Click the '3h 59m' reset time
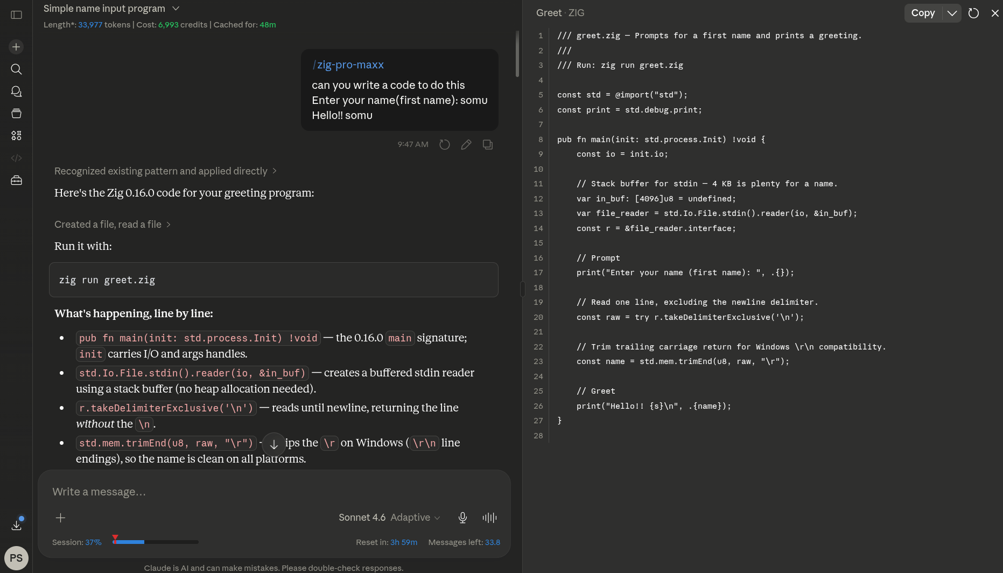The image size is (1003, 573). 404,542
